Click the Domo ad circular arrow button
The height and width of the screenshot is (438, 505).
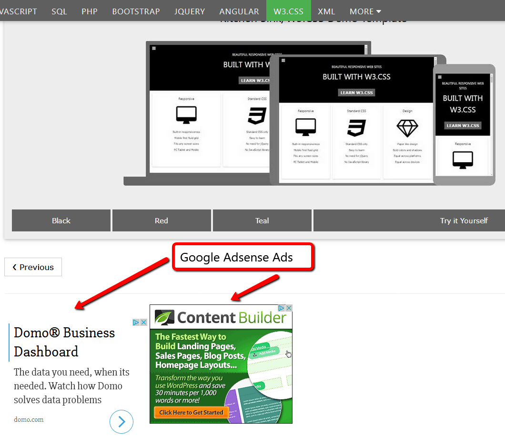point(121,422)
